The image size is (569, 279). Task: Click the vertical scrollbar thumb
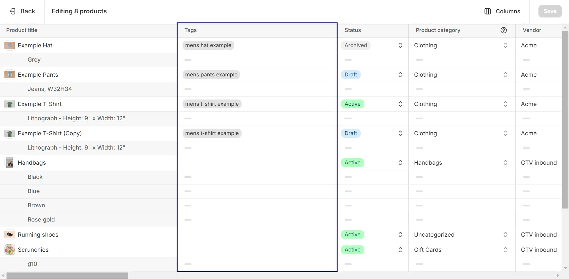point(565,120)
